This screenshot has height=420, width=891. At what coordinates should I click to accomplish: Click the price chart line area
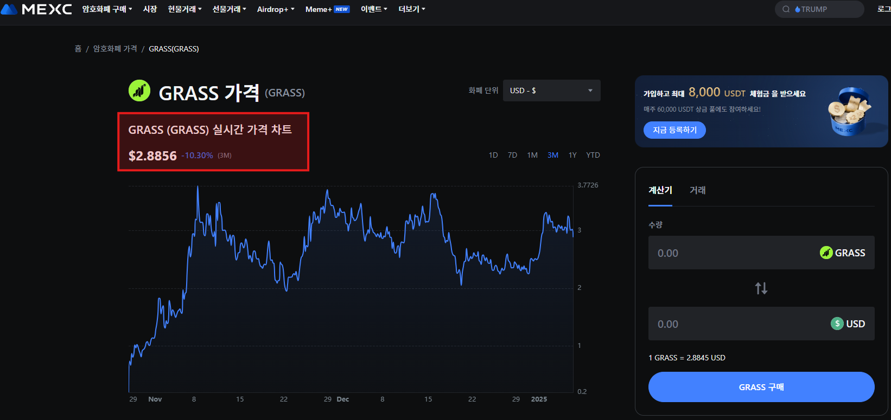tap(351, 288)
